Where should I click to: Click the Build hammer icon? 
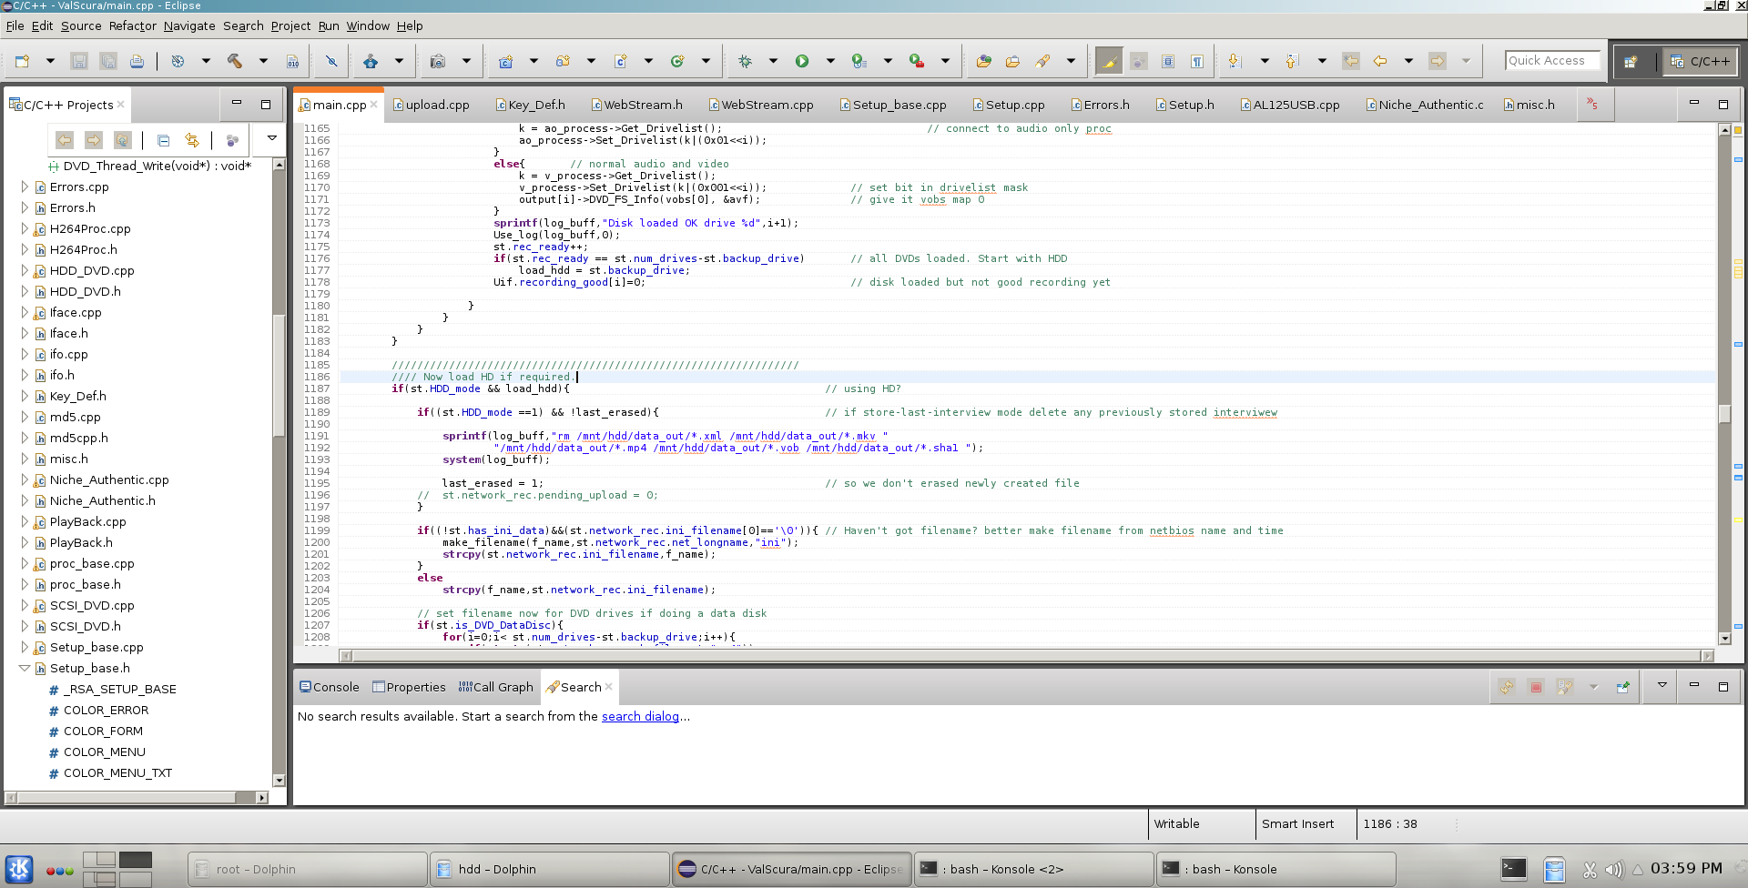click(235, 61)
